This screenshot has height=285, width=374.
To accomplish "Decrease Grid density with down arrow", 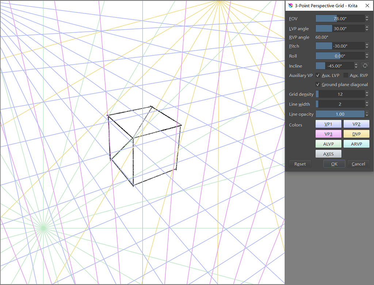I will pos(367,96).
